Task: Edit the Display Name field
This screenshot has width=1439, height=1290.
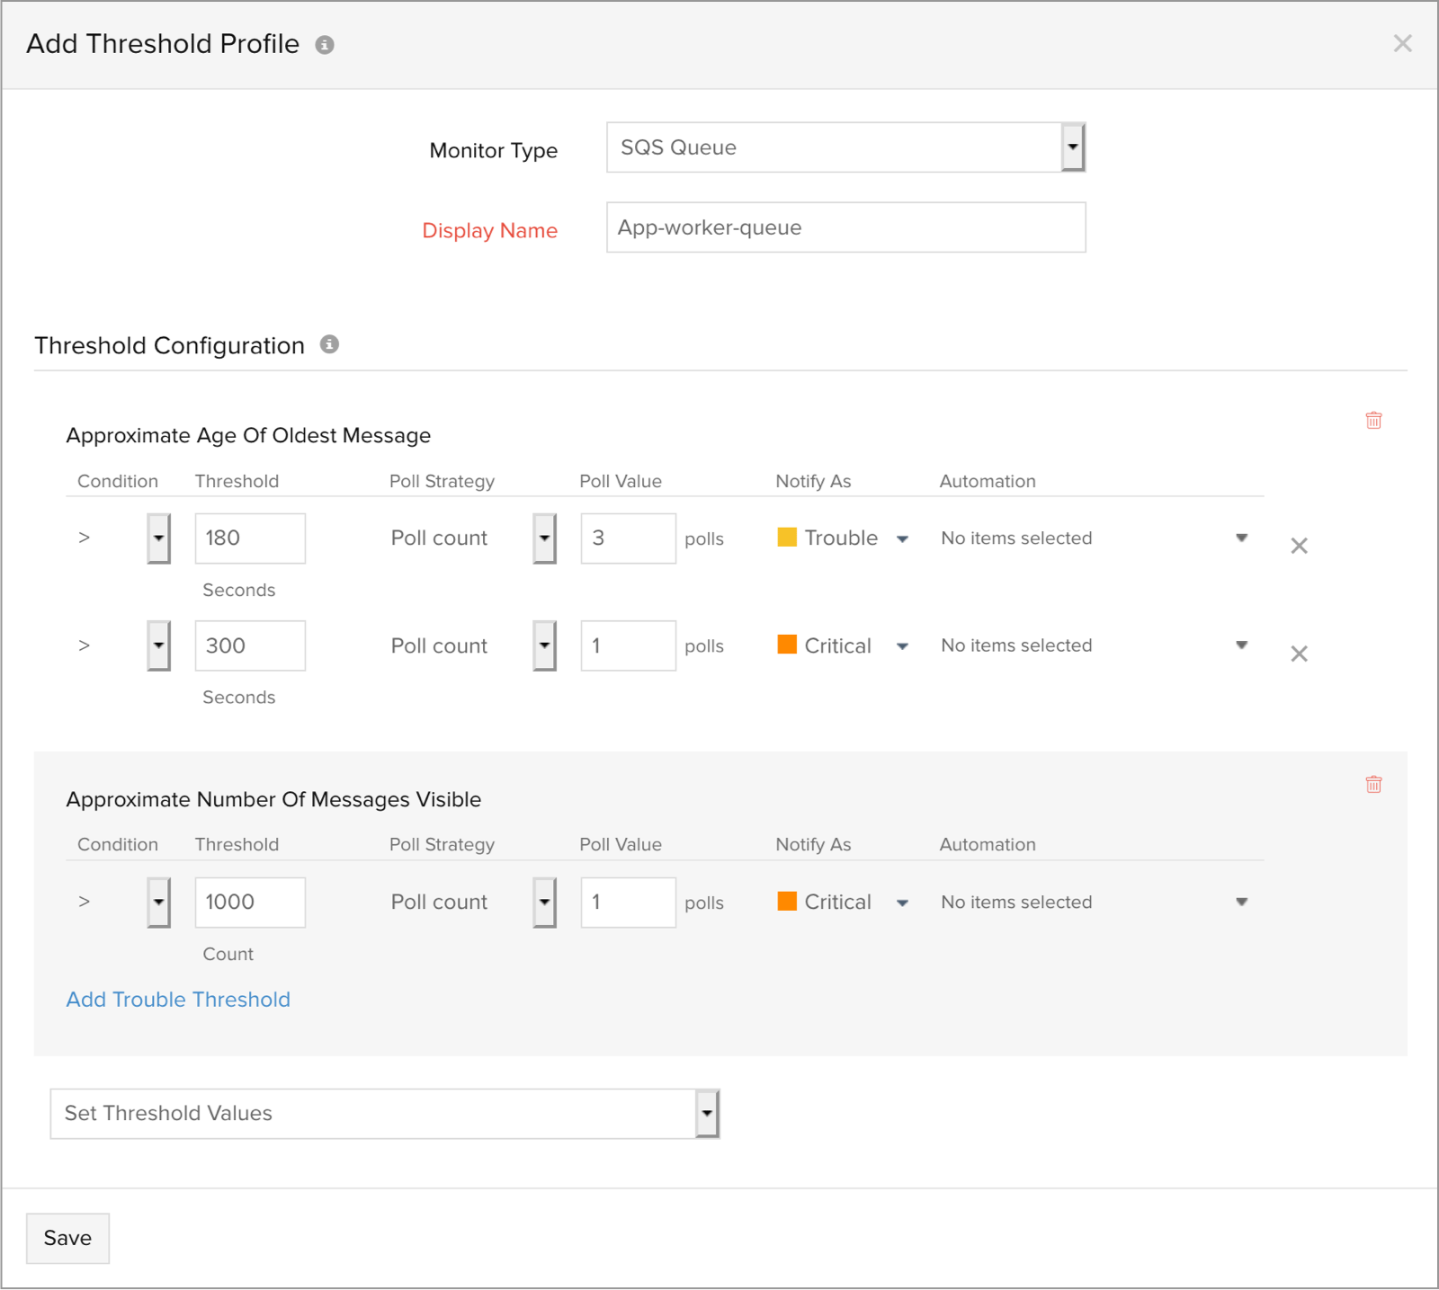Action: pos(845,227)
